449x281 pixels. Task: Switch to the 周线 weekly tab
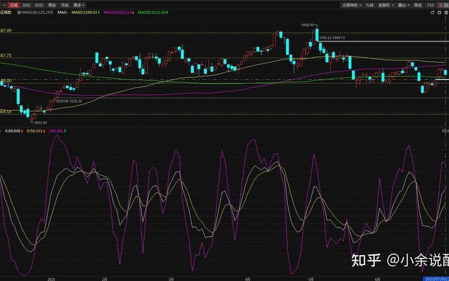tap(52, 5)
